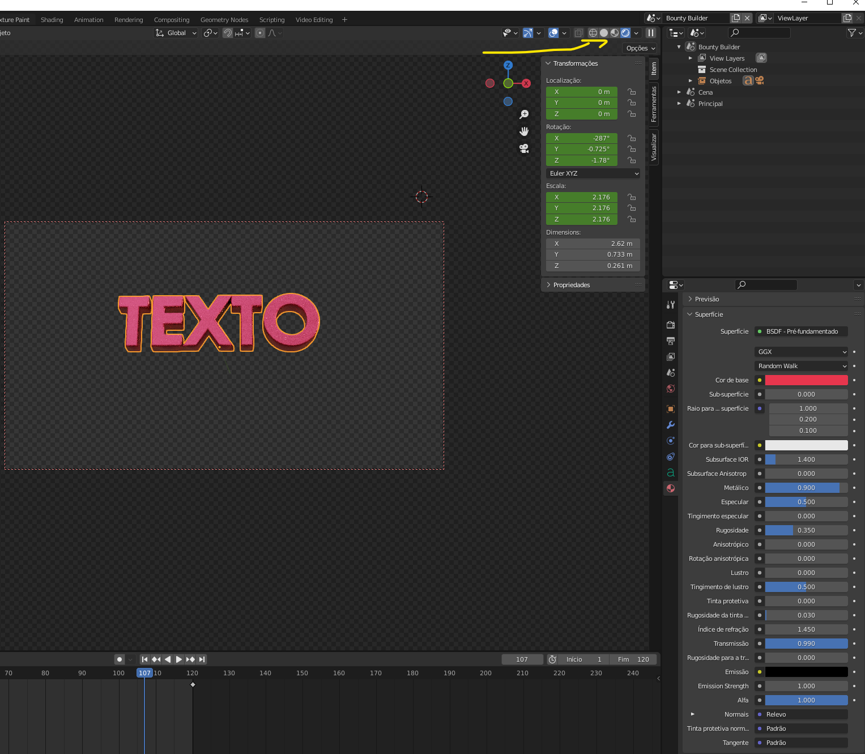This screenshot has width=865, height=754.
Task: Open the Physics properties tab icon
Action: (671, 441)
